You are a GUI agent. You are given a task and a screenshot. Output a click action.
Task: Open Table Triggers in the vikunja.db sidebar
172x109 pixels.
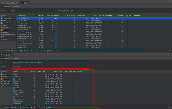(x=6, y=81)
